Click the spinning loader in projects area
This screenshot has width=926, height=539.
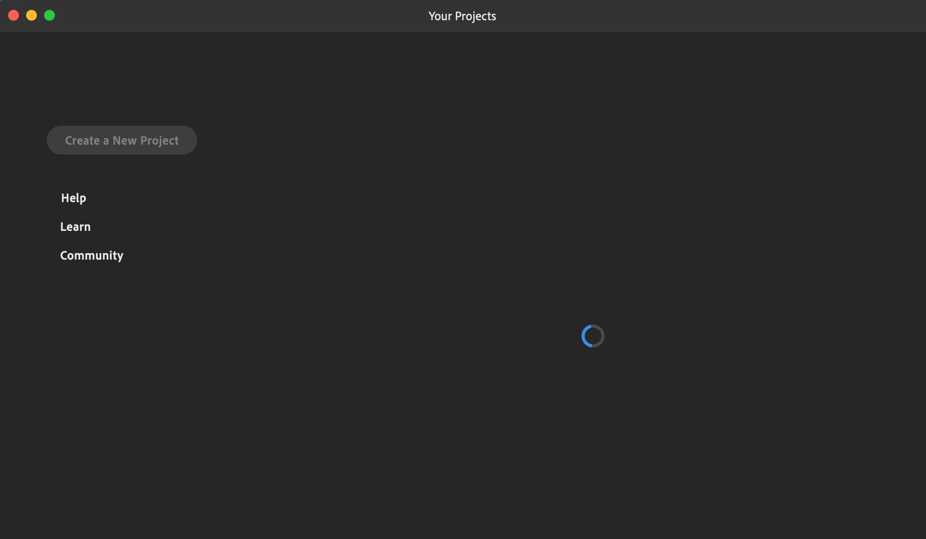pos(593,336)
